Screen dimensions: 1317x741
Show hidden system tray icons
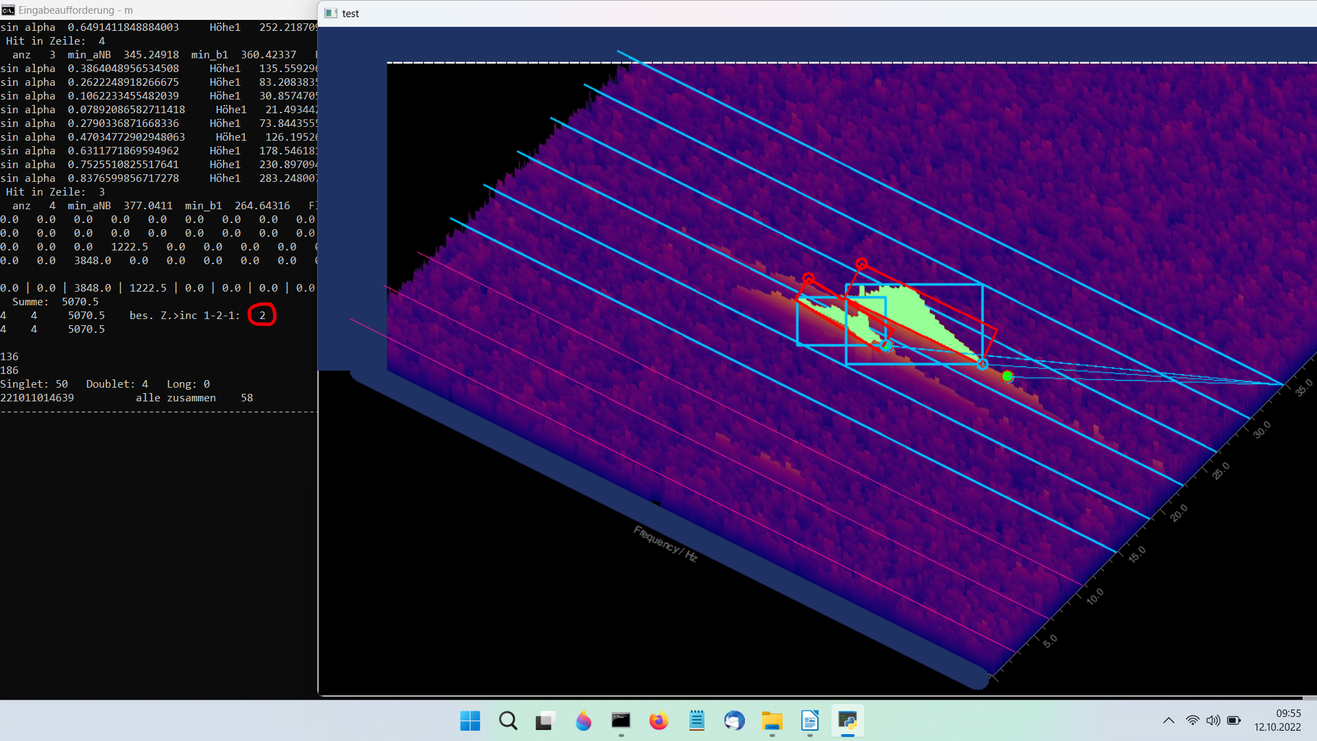pyautogui.click(x=1169, y=720)
